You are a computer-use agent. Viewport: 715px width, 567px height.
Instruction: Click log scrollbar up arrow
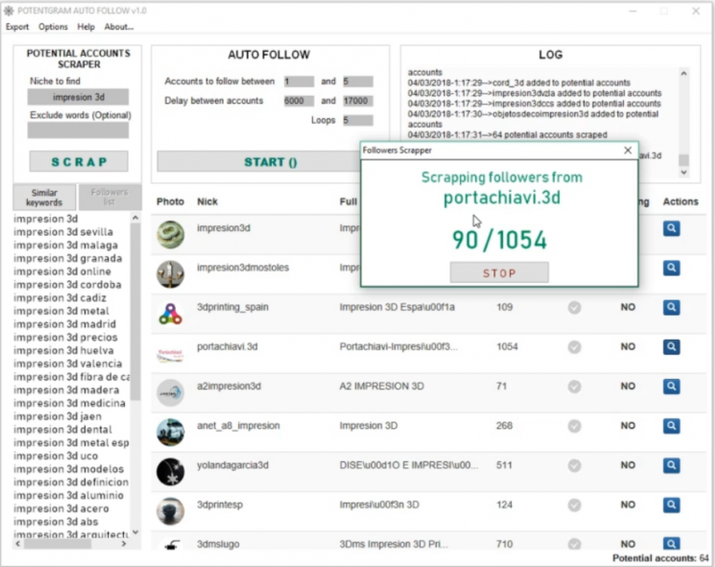(683, 74)
